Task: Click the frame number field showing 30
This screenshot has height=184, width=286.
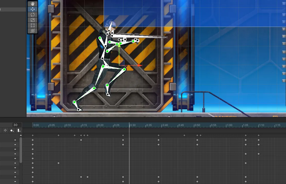Action: (17, 125)
